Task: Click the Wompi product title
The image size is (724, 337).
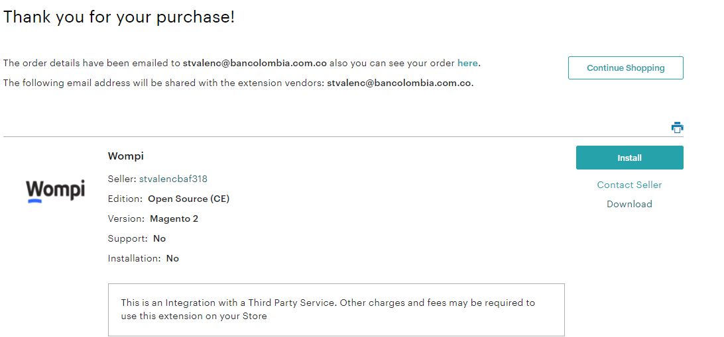Action: point(126,156)
